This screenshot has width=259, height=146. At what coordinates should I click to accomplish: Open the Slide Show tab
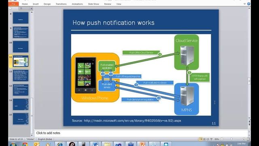93,4
